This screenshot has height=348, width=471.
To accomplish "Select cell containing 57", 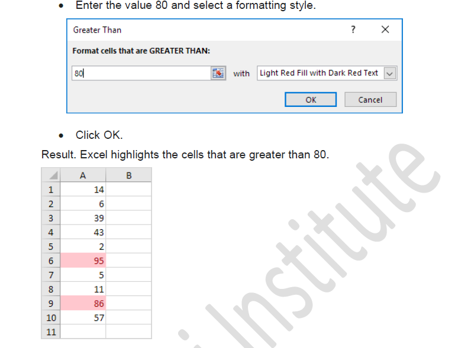I will pyautogui.click(x=83, y=318).
